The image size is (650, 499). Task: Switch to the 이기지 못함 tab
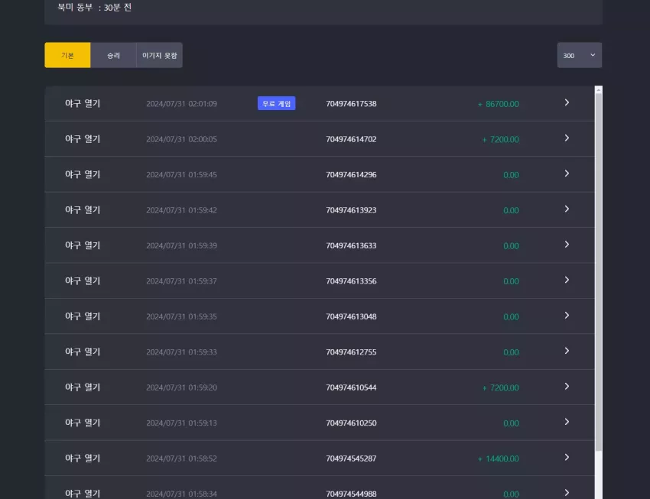(x=159, y=55)
